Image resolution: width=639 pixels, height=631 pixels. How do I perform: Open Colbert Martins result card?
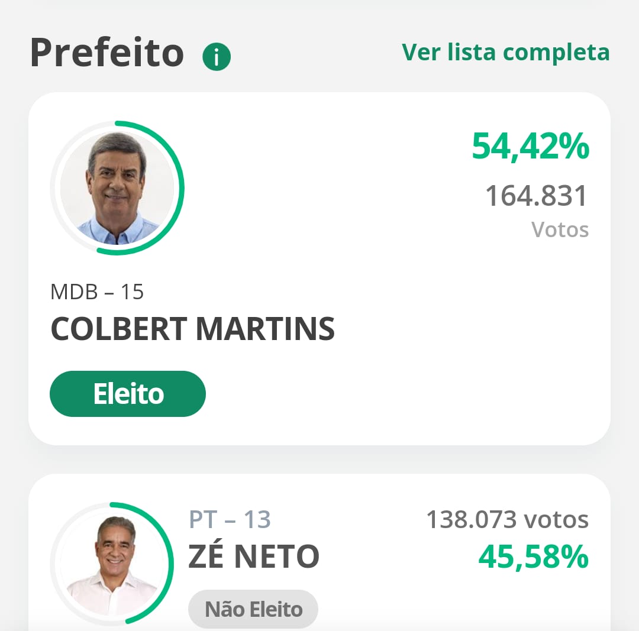(319, 268)
